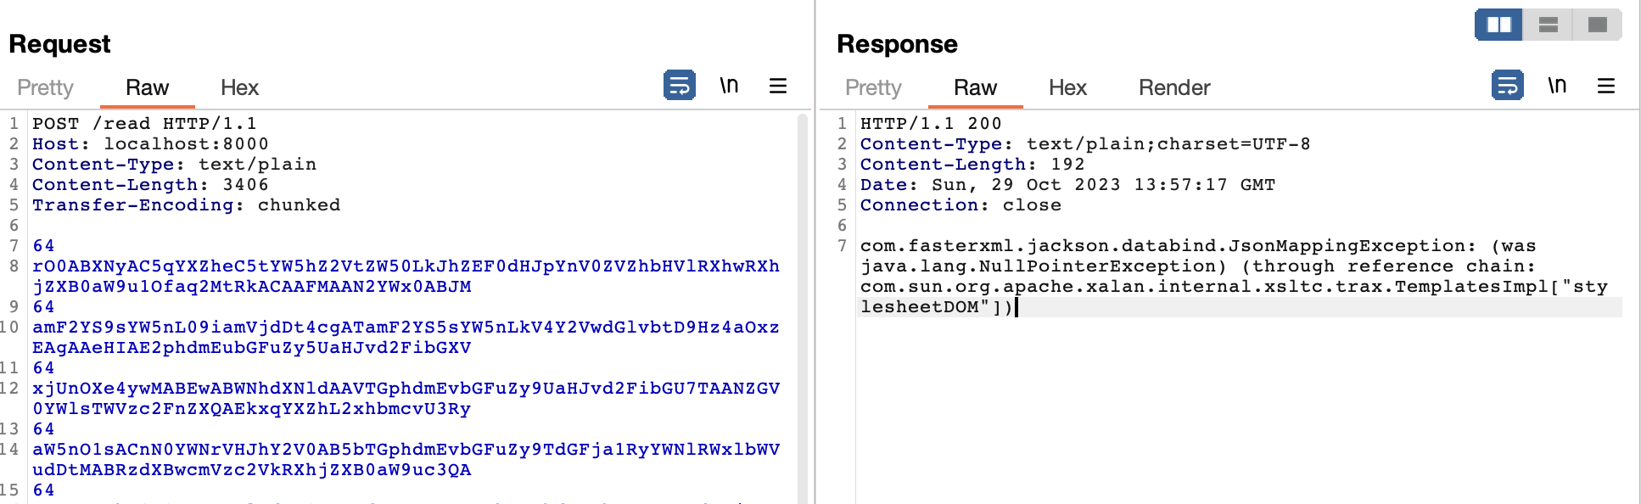This screenshot has height=504, width=1641.
Task: Show non-printable characters in Response panel
Action: pos(1557,86)
